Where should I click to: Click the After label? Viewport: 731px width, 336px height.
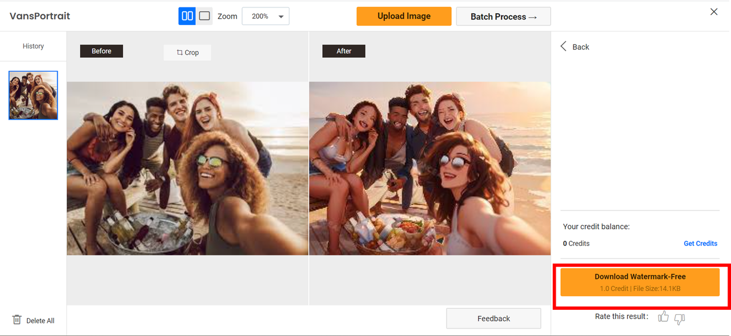pyautogui.click(x=344, y=51)
